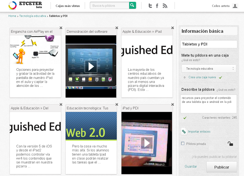Remove the Engancha con AirPlay card

click(61, 27)
